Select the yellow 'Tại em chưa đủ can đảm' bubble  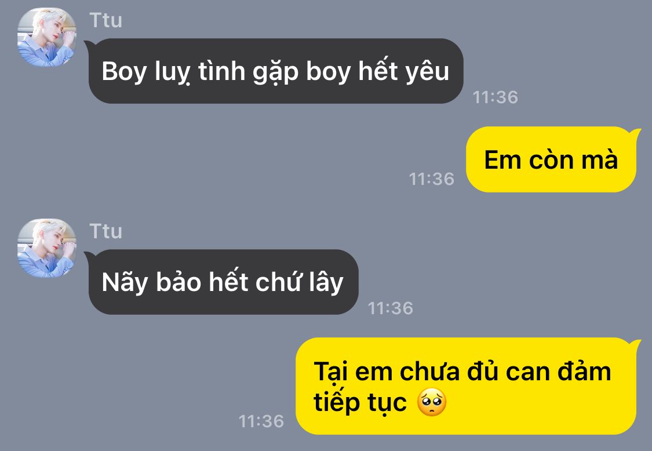coord(466,386)
